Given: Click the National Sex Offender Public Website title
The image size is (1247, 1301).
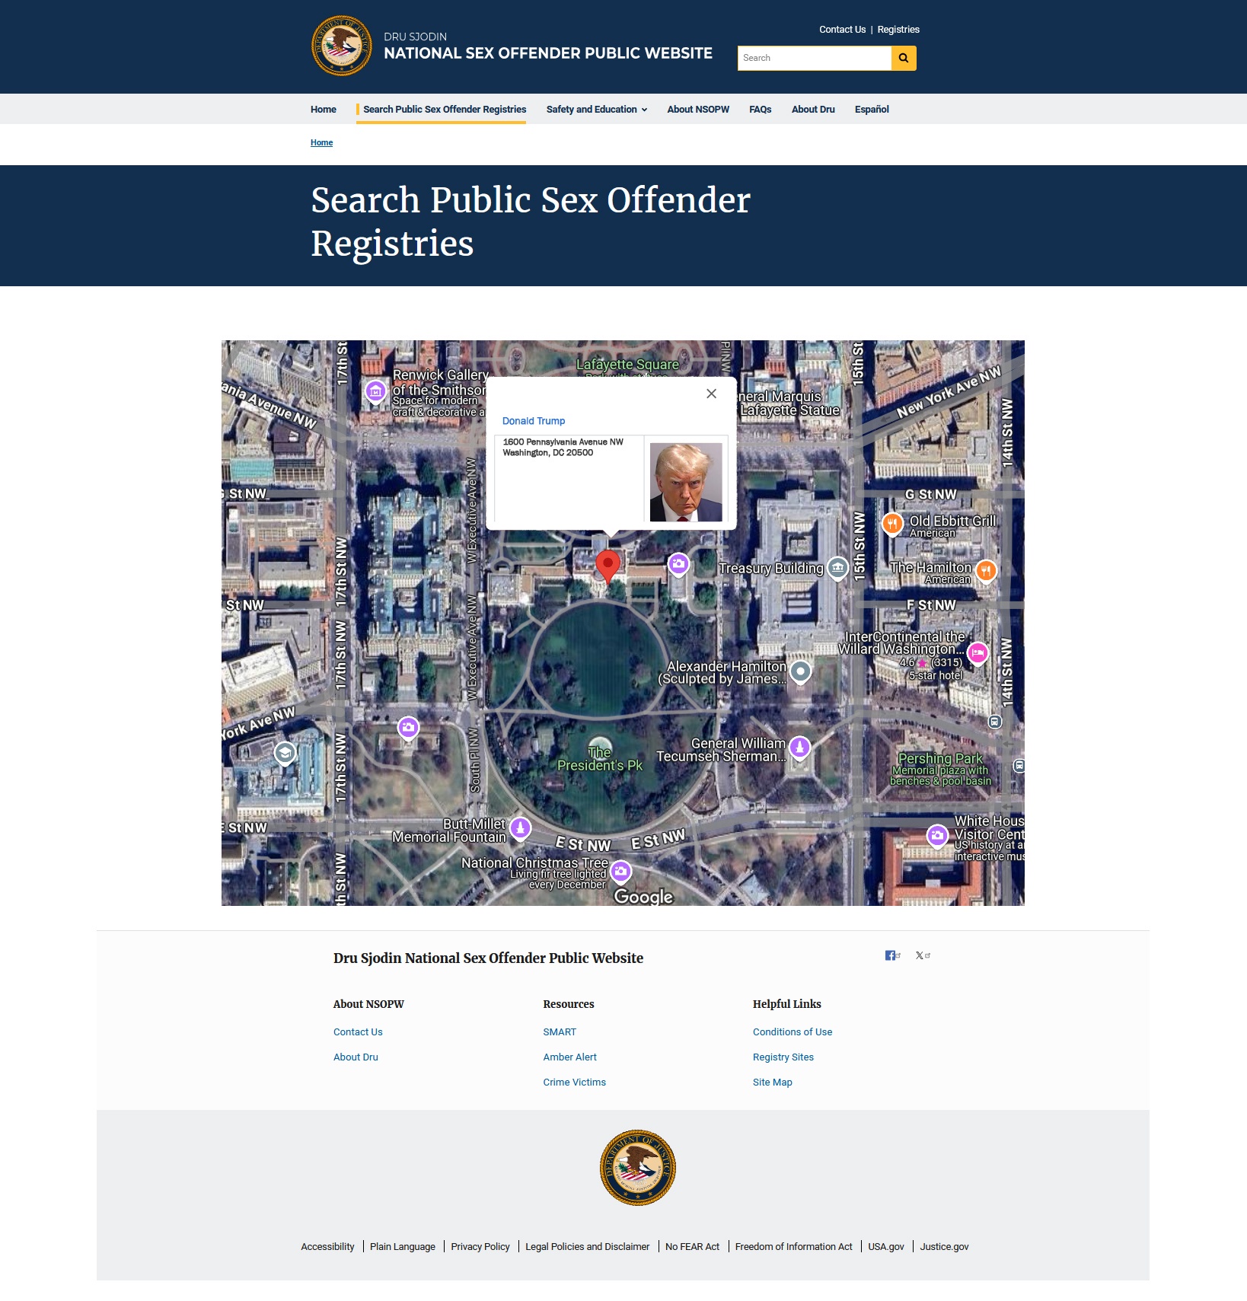Looking at the screenshot, I should tap(548, 53).
